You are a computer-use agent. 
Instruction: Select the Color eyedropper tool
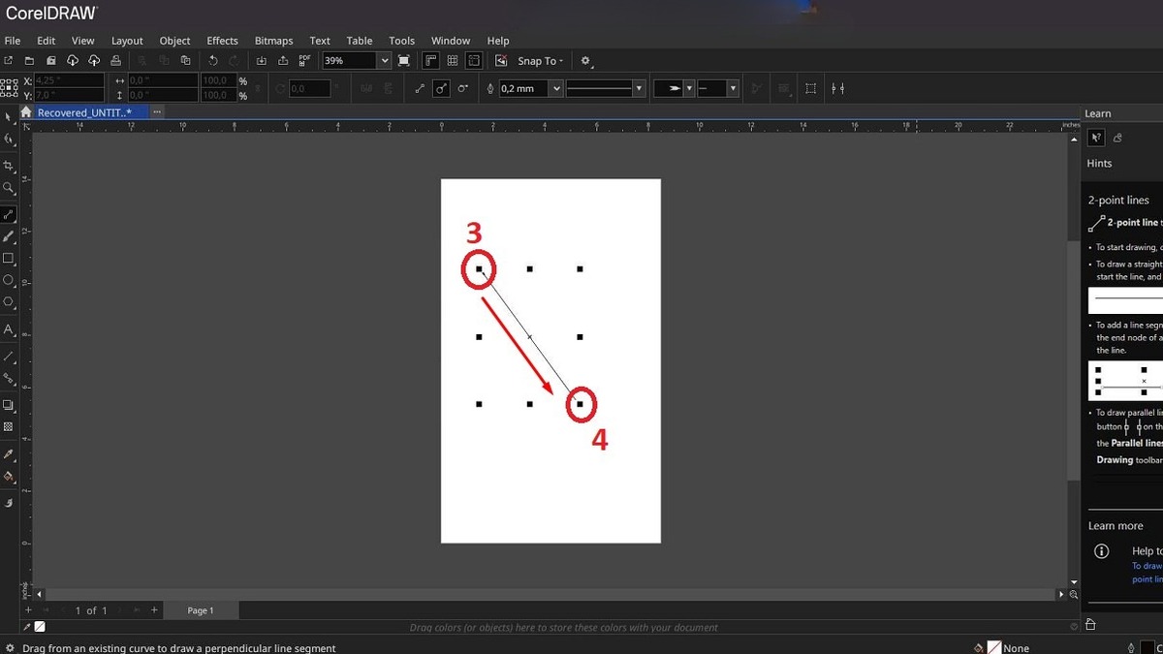[8, 453]
